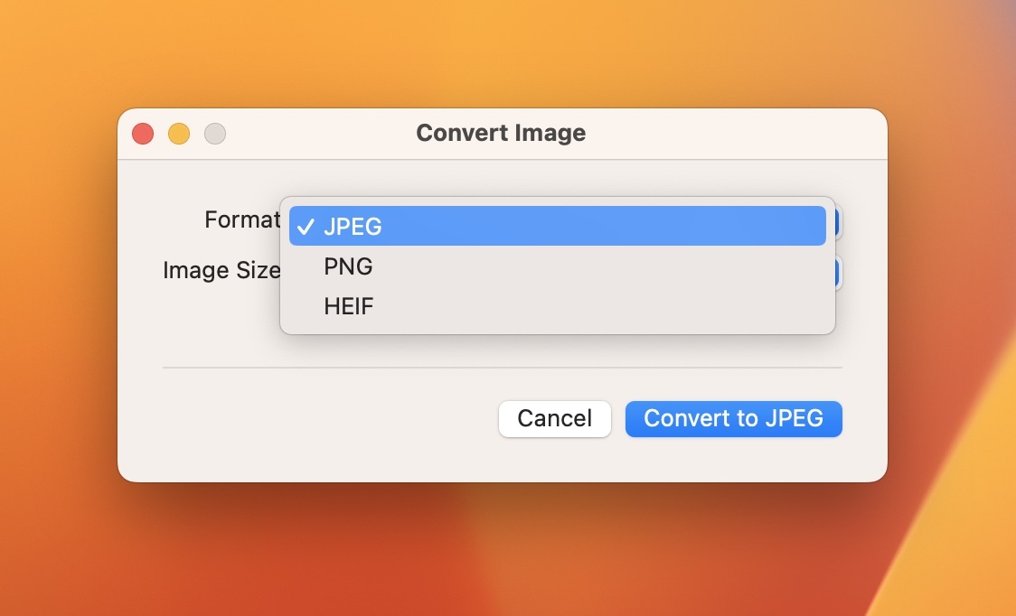The height and width of the screenshot is (616, 1016).
Task: Click the Cancel button
Action: [x=555, y=418]
